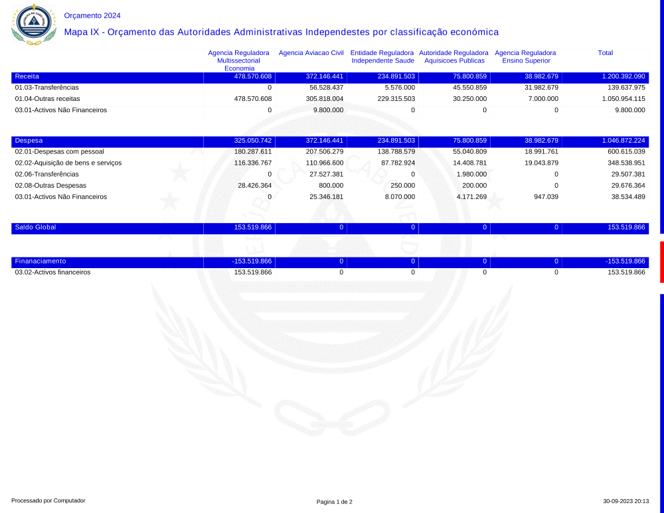Select 02.02-Aquisição de bens e serviços row
The width and height of the screenshot is (664, 513).
pyautogui.click(x=68, y=163)
